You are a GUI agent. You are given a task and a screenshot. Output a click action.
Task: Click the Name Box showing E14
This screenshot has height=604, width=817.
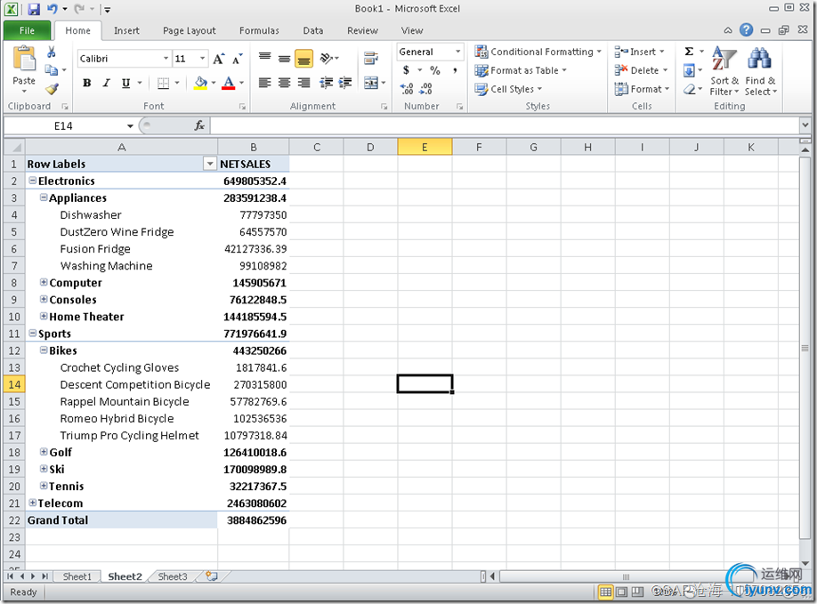63,125
